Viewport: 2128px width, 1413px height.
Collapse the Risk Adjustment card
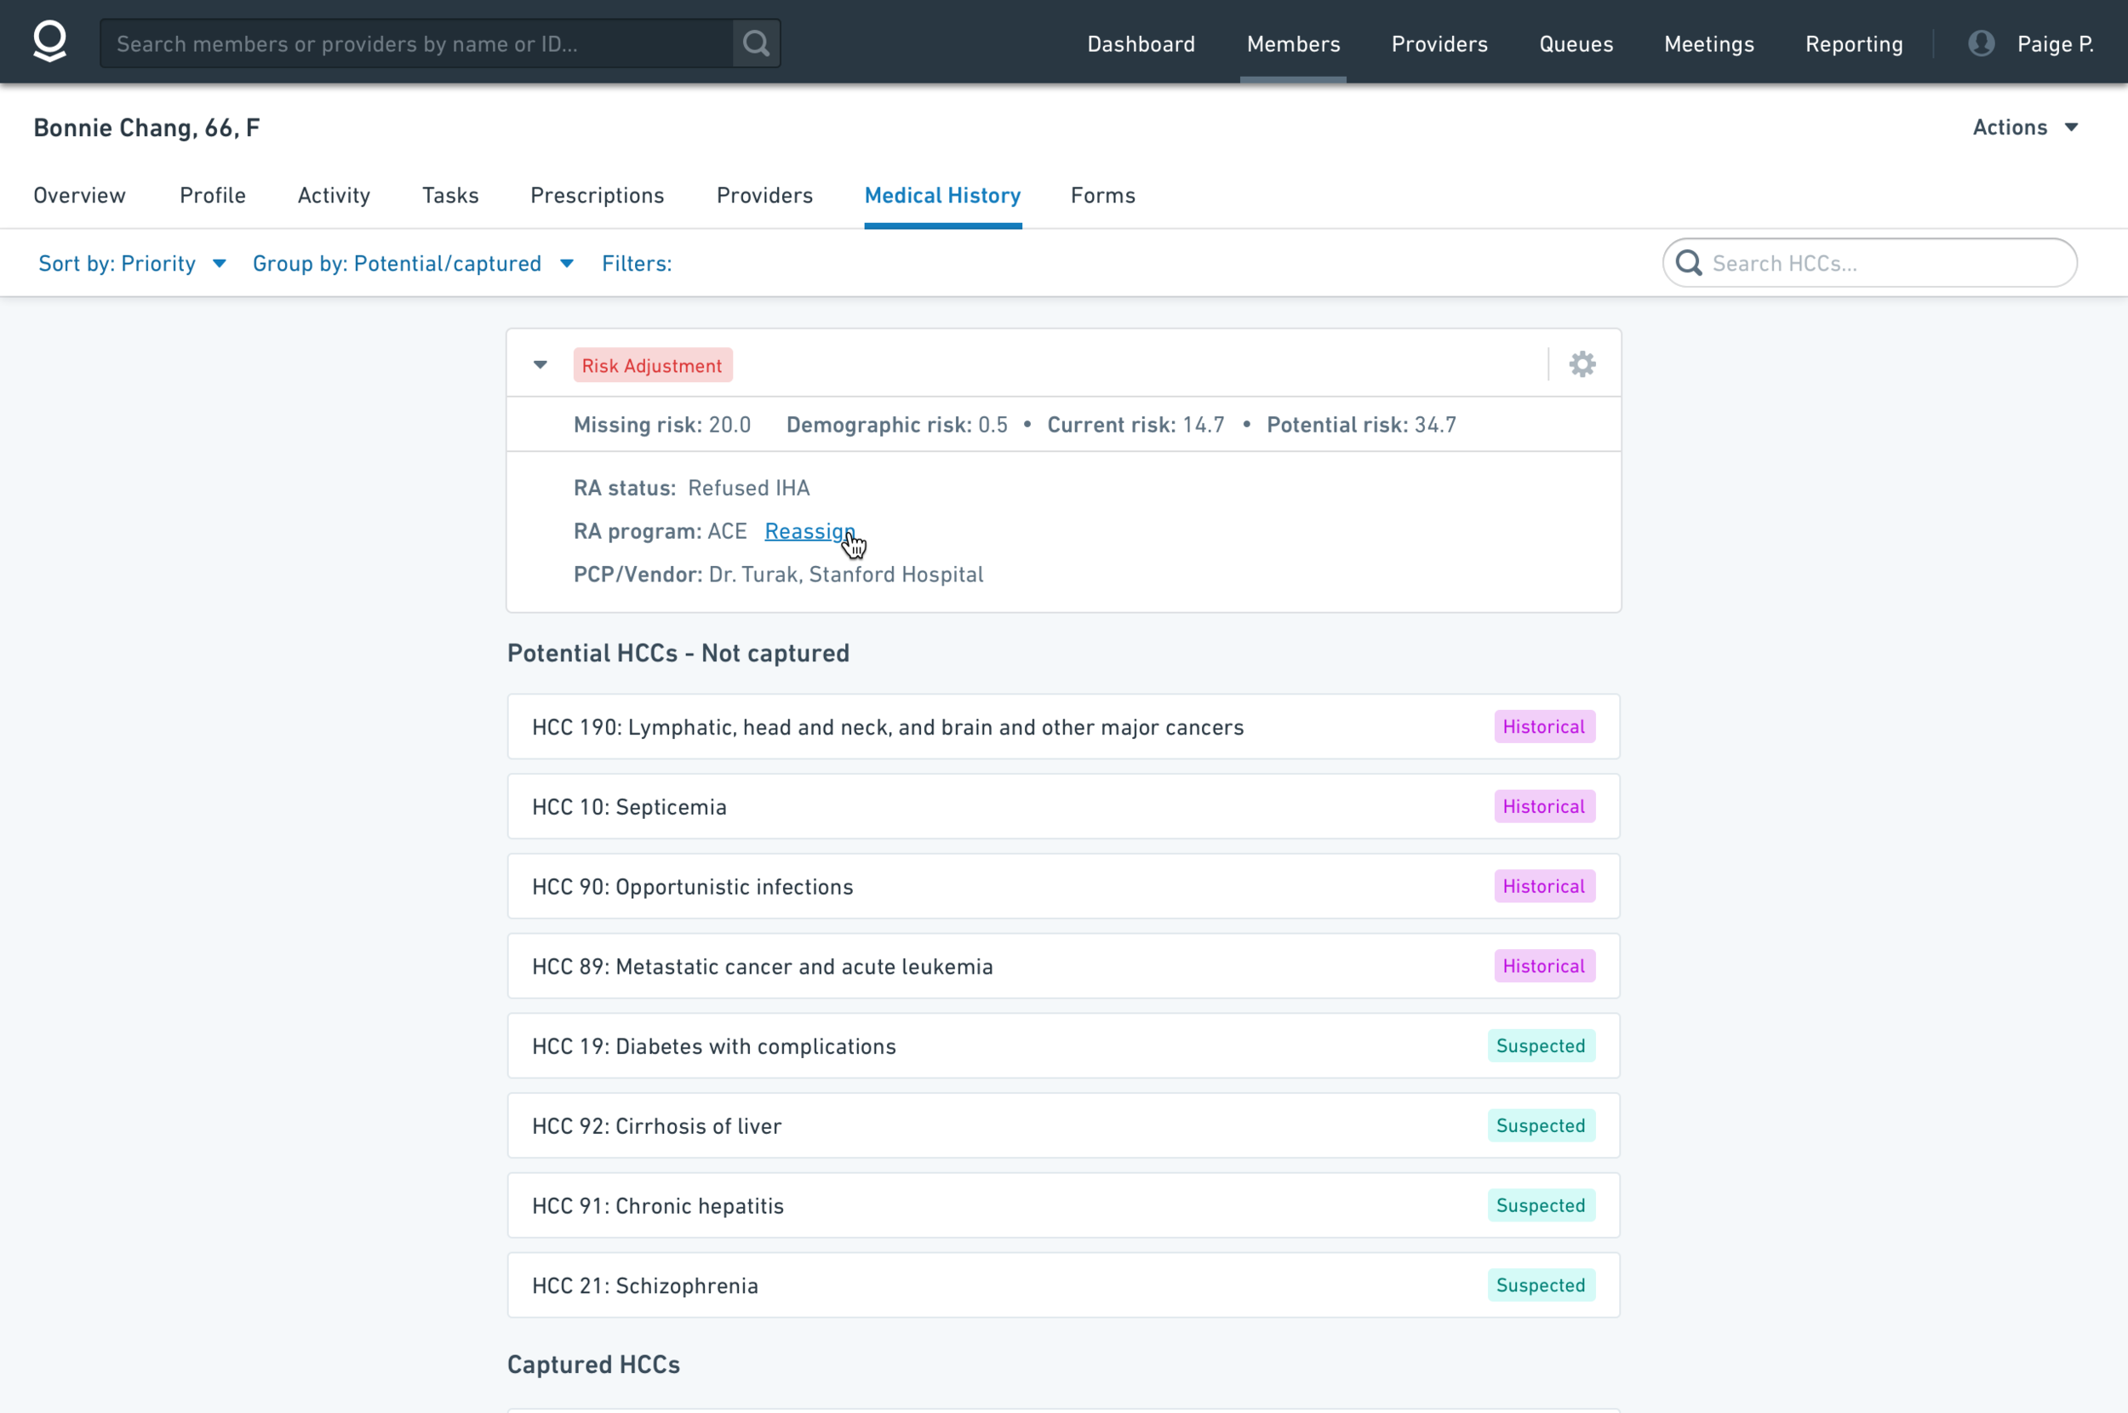[x=540, y=365]
